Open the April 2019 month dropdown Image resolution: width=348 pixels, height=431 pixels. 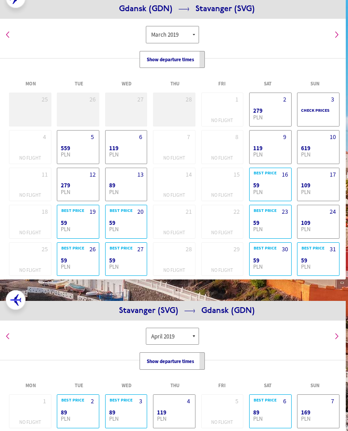tap(172, 336)
